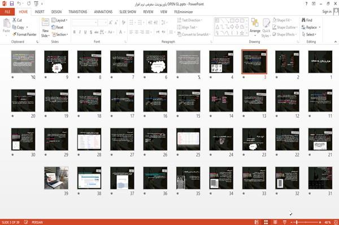Switch to the REVIEW tab
The width and height of the screenshot is (339, 225).
148,12
